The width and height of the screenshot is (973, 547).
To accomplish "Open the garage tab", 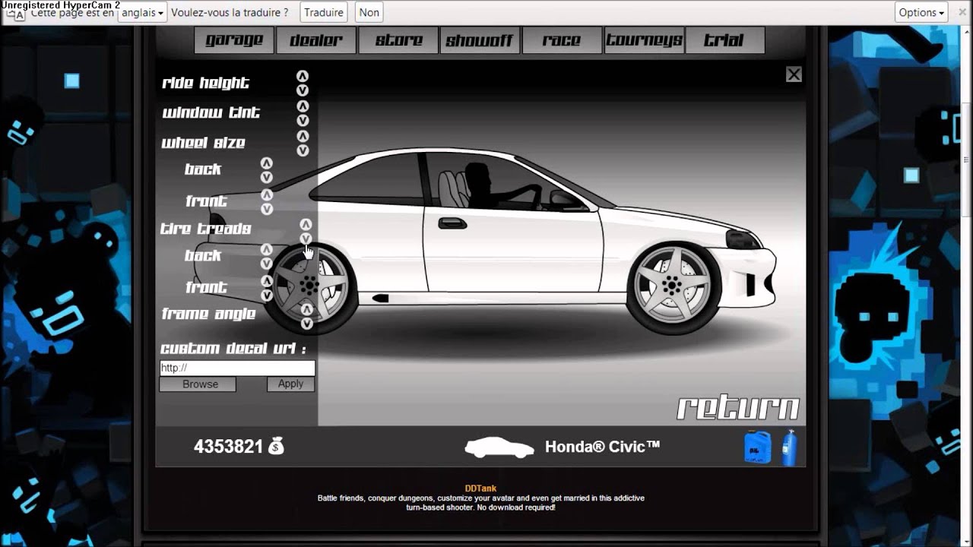I will point(234,40).
